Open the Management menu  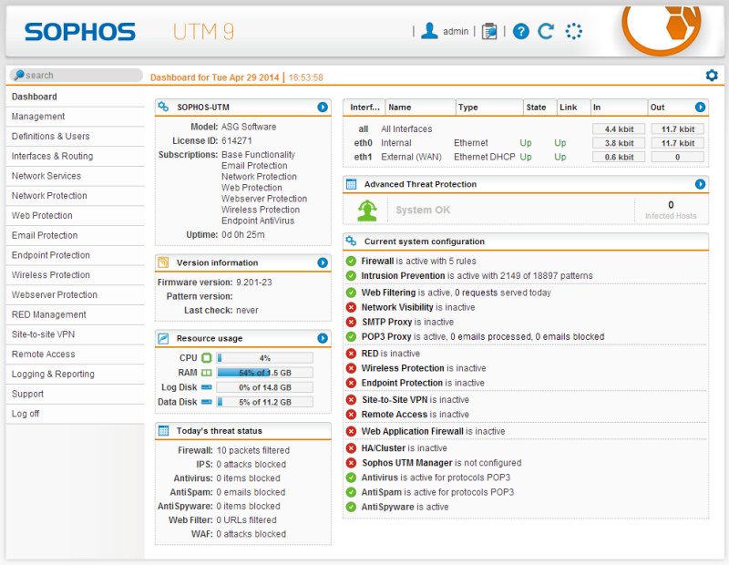point(75,117)
